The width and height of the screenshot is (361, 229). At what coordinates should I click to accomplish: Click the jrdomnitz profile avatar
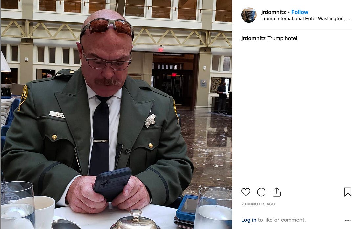point(249,15)
